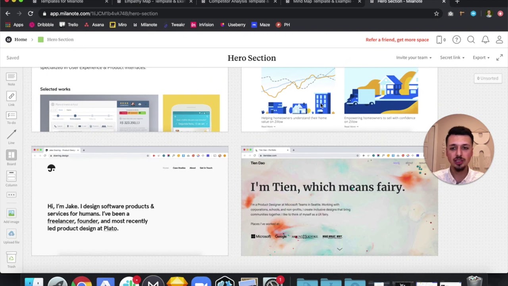Image resolution: width=508 pixels, height=286 pixels.
Task: Select the Zillow homeowners illustration card
Action: point(339,99)
